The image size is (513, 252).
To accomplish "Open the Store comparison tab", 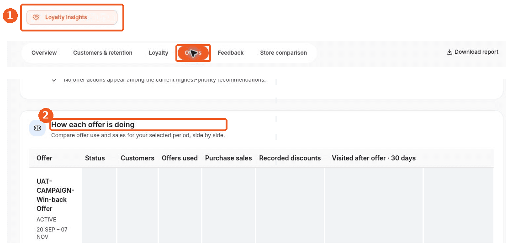I will pos(283,52).
